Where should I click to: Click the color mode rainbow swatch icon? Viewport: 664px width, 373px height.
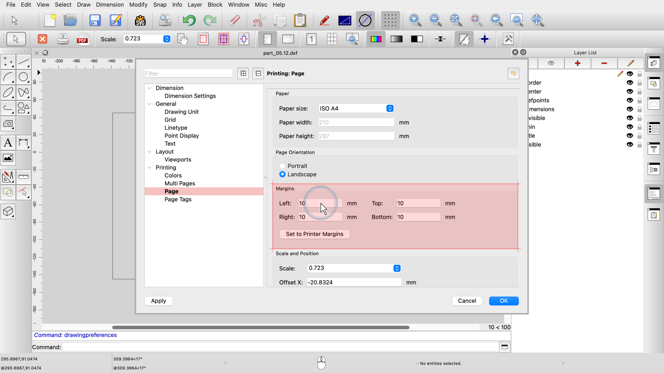(x=376, y=39)
